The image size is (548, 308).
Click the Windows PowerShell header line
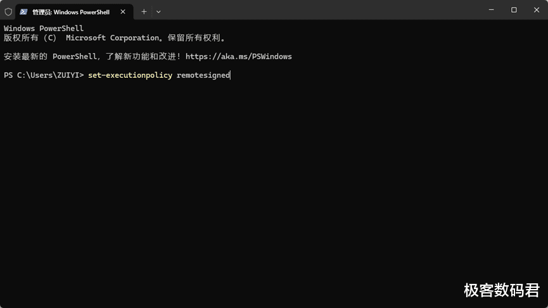point(44,28)
